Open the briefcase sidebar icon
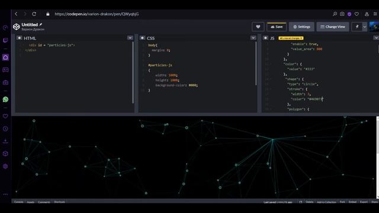 point(5,83)
